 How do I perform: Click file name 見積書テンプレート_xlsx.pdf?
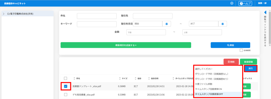(87, 86)
